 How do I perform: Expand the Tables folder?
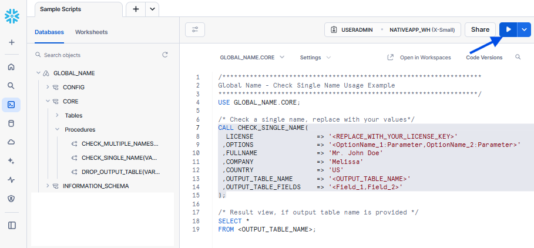pos(57,116)
